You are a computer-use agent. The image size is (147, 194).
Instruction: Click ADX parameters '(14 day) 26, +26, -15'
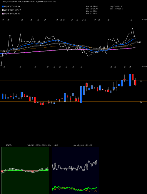(x=83, y=145)
